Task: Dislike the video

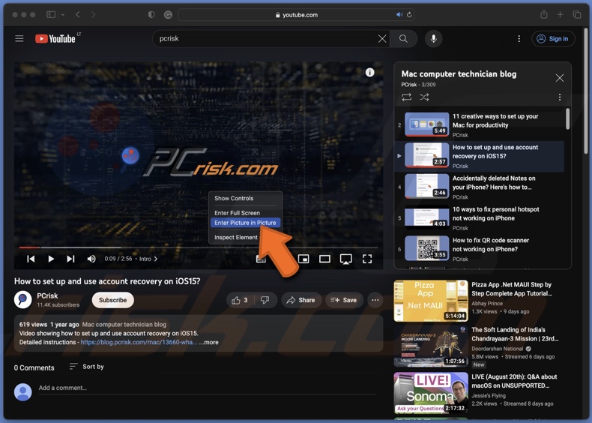Action: 265,300
